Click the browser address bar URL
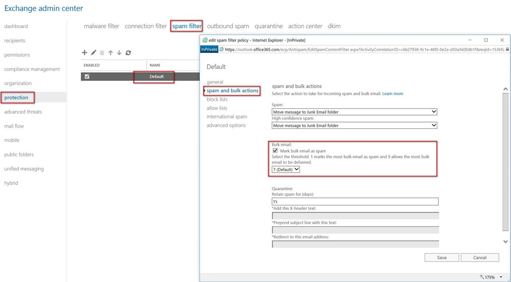 [364, 49]
